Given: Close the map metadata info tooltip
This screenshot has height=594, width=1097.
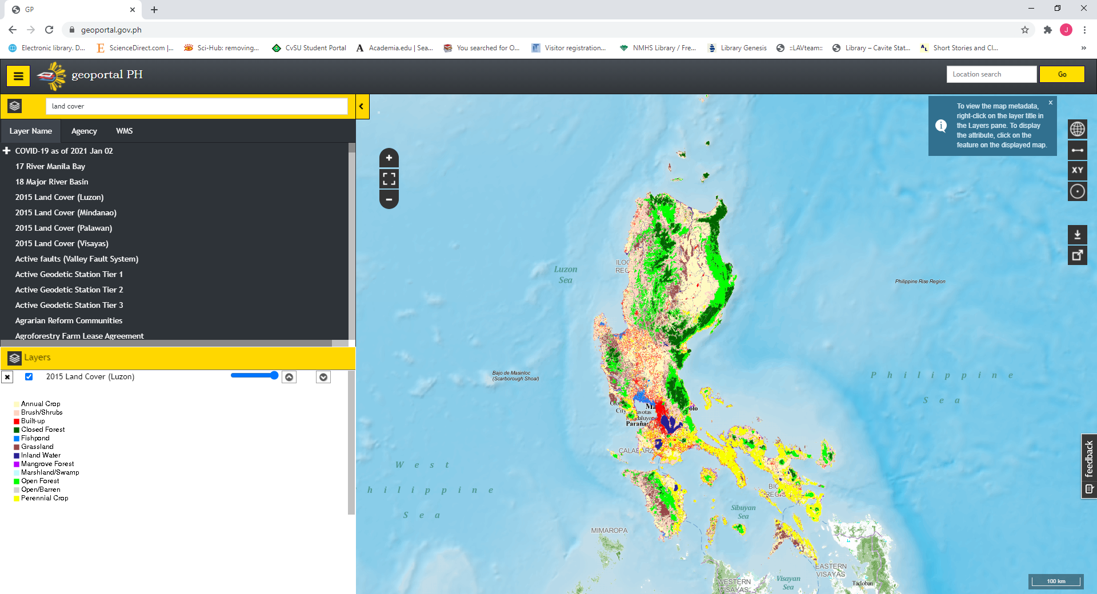Looking at the screenshot, I should point(1050,103).
